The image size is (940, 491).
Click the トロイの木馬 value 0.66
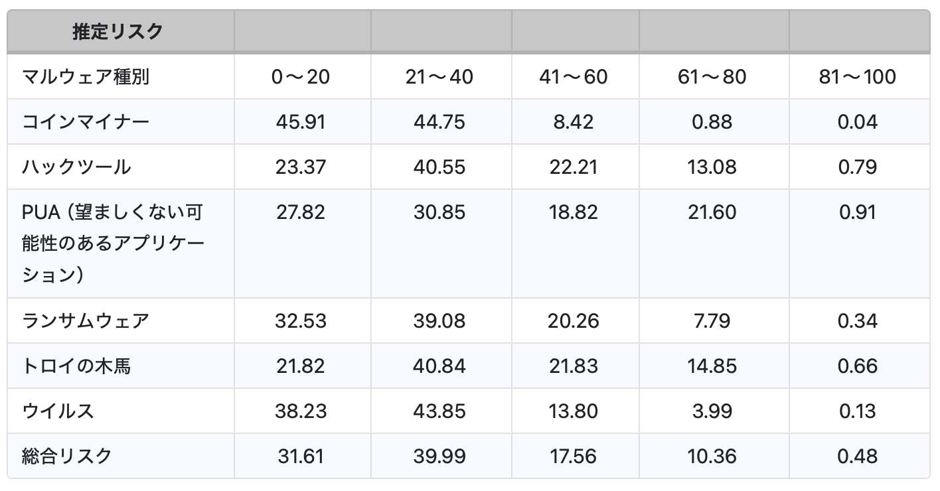click(x=858, y=366)
